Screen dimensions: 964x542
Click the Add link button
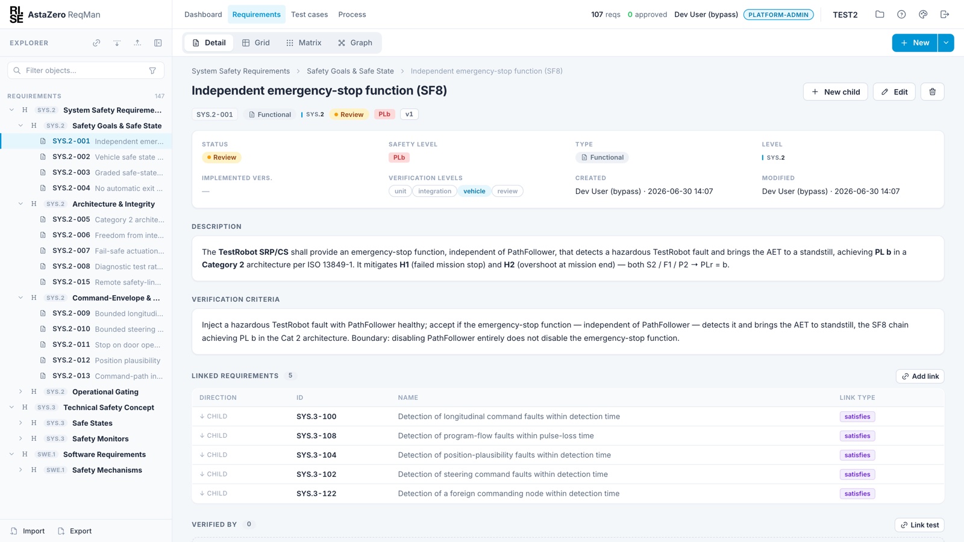pos(920,376)
